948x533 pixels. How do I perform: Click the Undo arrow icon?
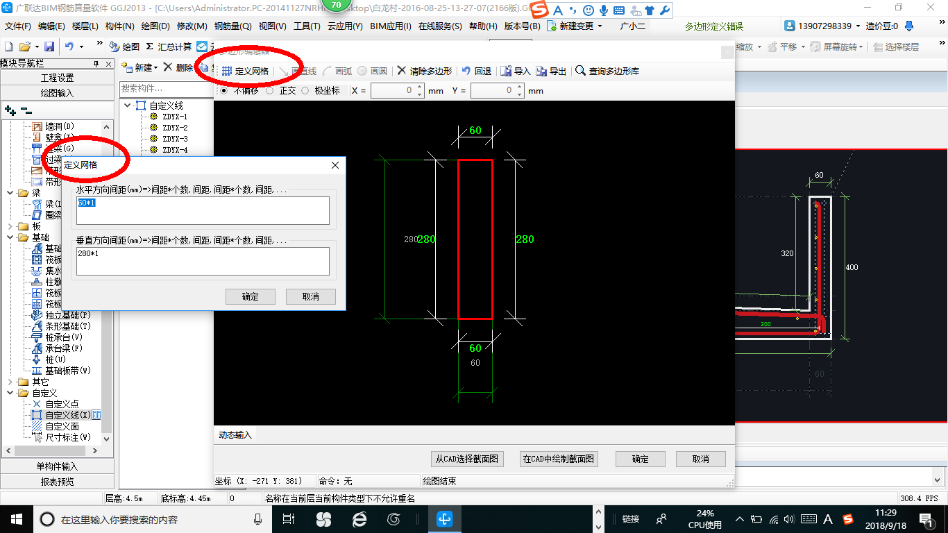(69, 46)
